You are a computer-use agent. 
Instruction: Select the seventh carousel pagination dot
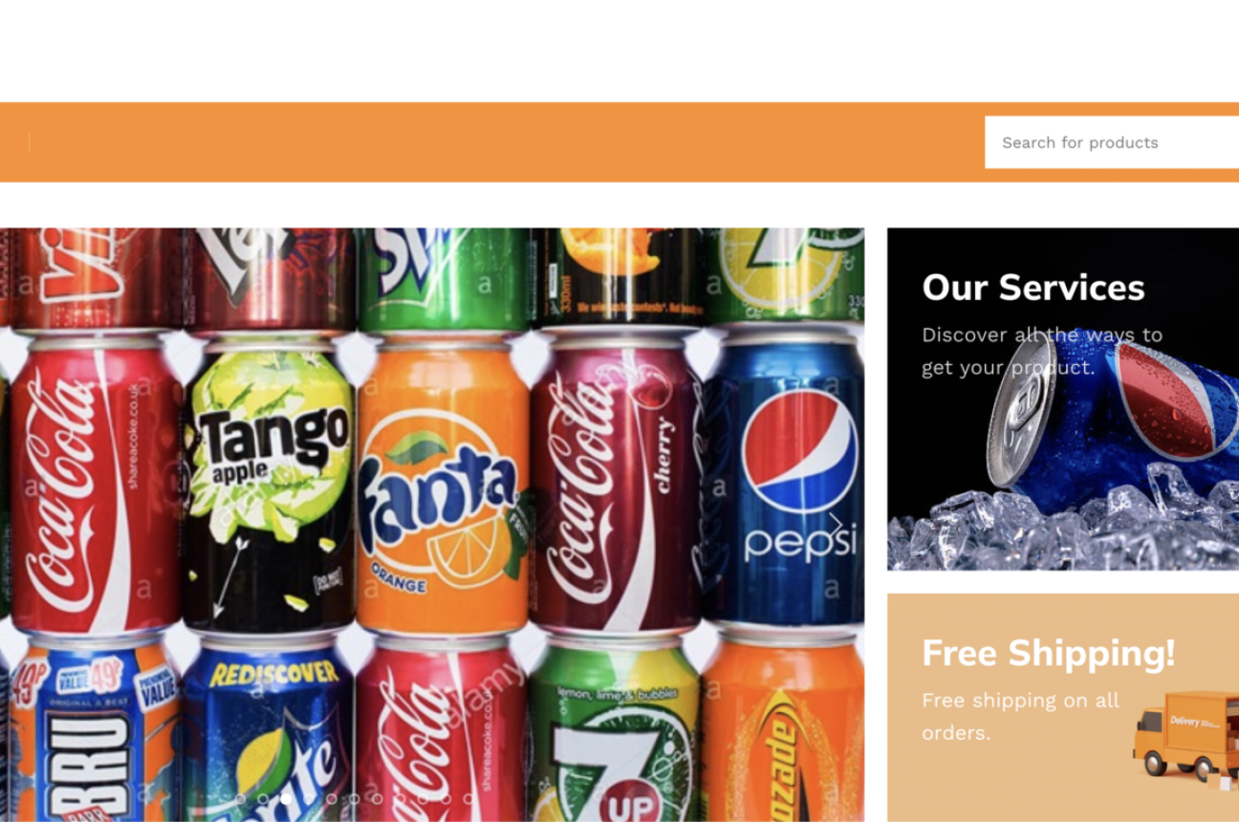click(377, 799)
